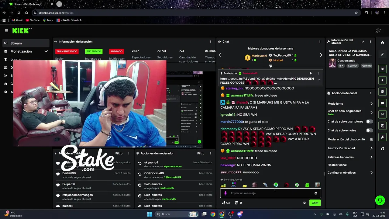389x219 pixels.
Task: Click the channel points icon below message box
Action: click(x=226, y=203)
